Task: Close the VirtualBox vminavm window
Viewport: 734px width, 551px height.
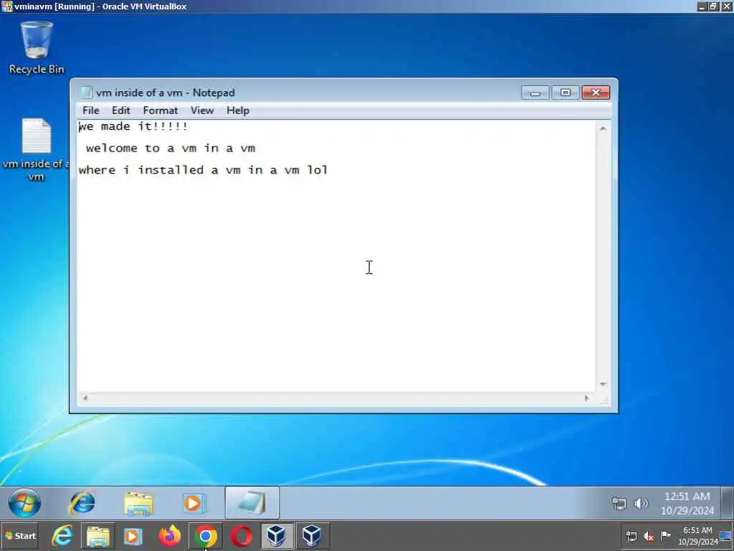Action: [x=727, y=6]
